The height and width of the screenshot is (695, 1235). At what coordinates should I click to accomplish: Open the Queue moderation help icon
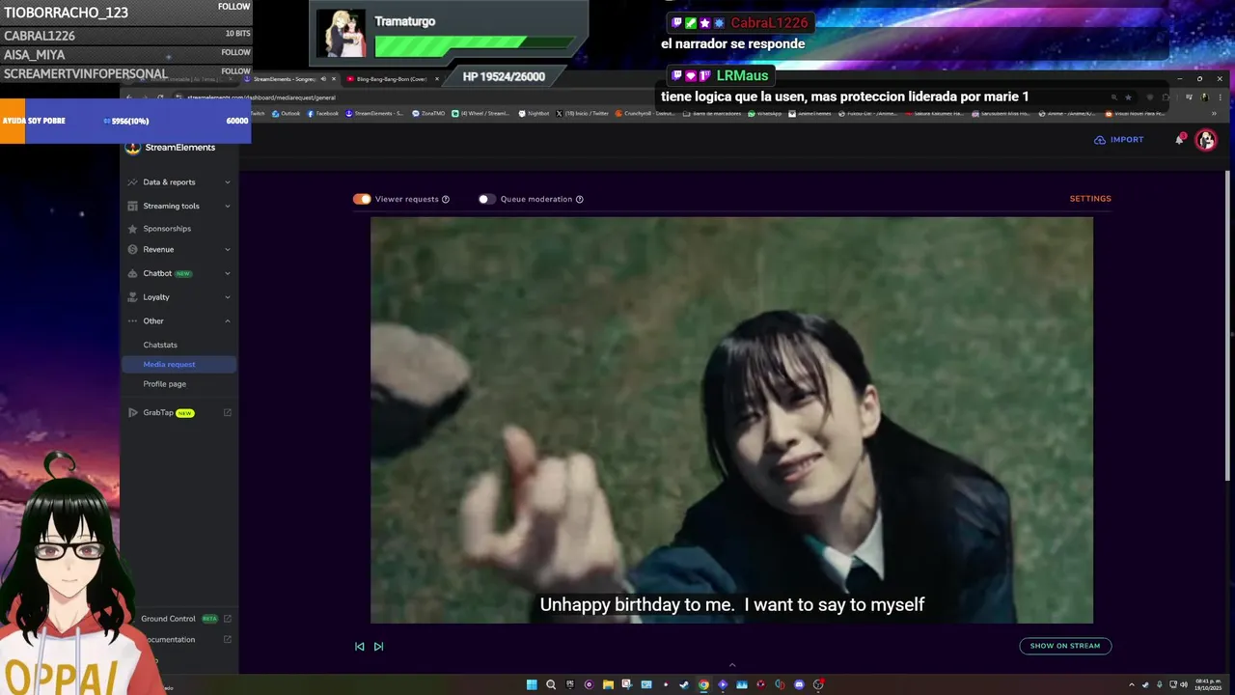tap(580, 200)
